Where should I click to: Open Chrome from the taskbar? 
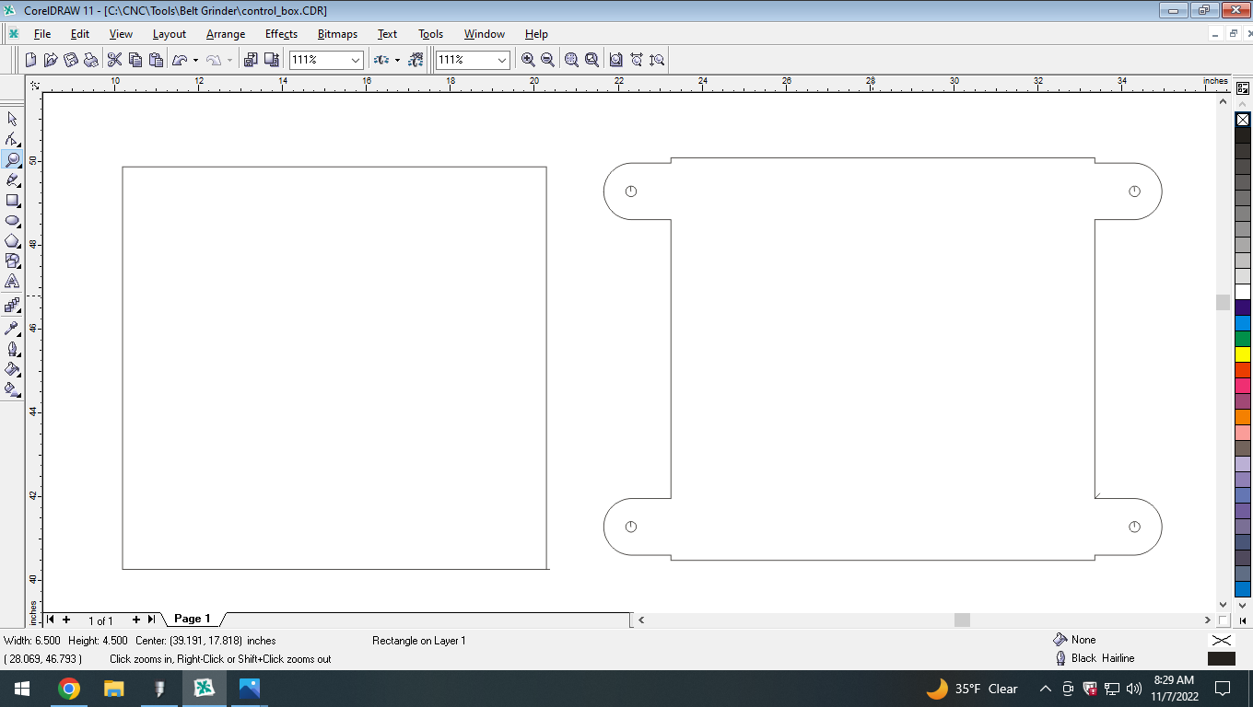tap(70, 688)
